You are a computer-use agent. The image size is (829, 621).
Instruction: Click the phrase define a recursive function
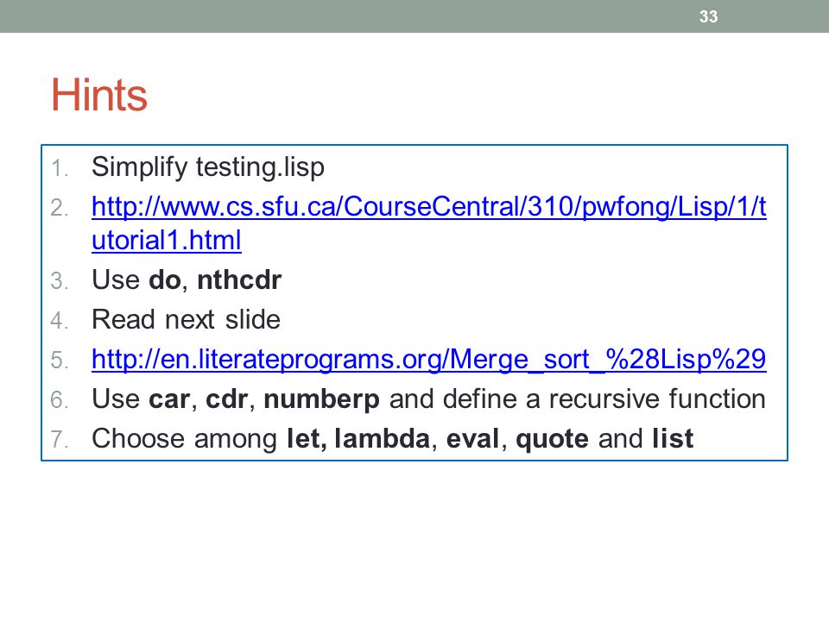coord(604,399)
